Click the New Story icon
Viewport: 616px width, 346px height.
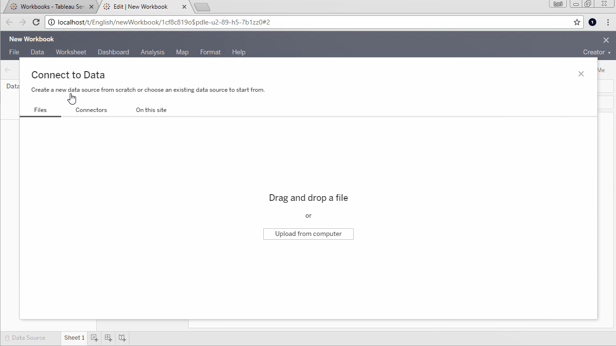[122, 338]
